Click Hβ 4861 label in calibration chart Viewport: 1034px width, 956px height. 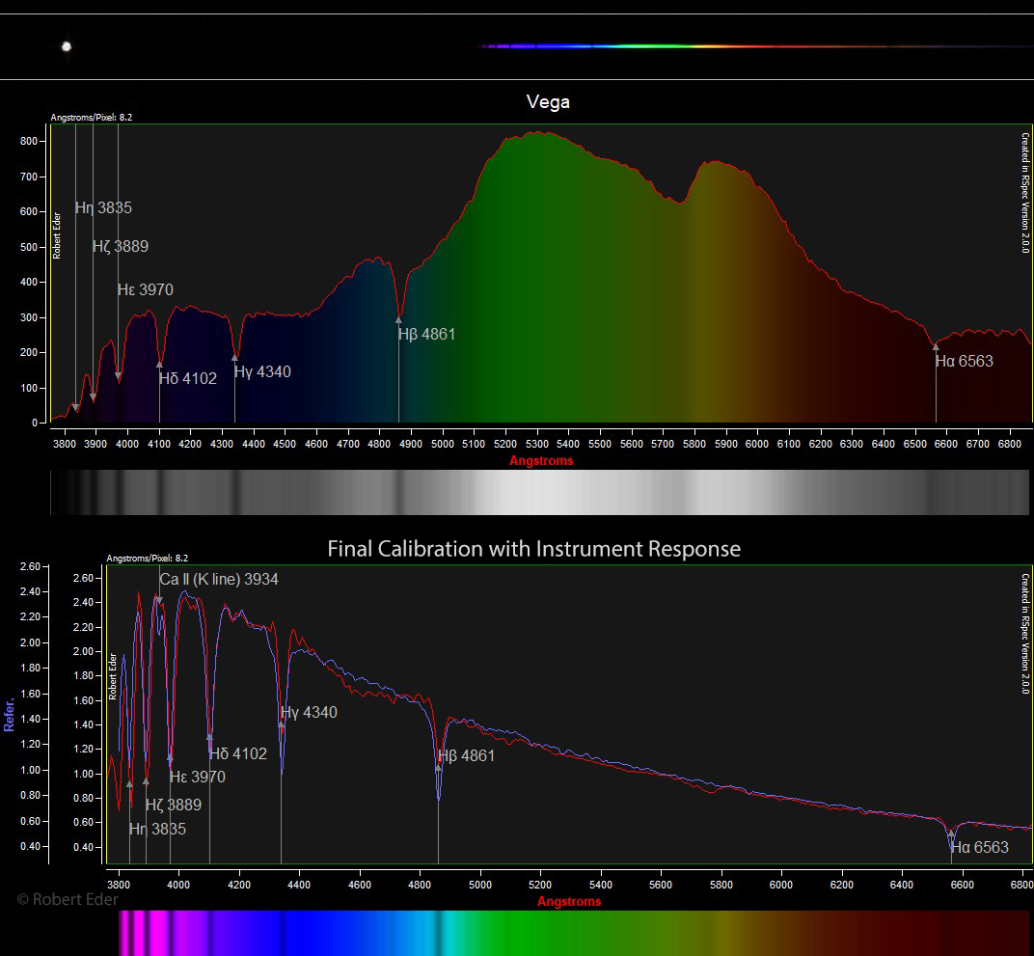pos(466,756)
